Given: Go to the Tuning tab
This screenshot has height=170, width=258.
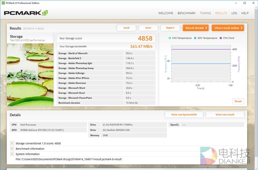Looking at the screenshot, I should [x=205, y=13].
